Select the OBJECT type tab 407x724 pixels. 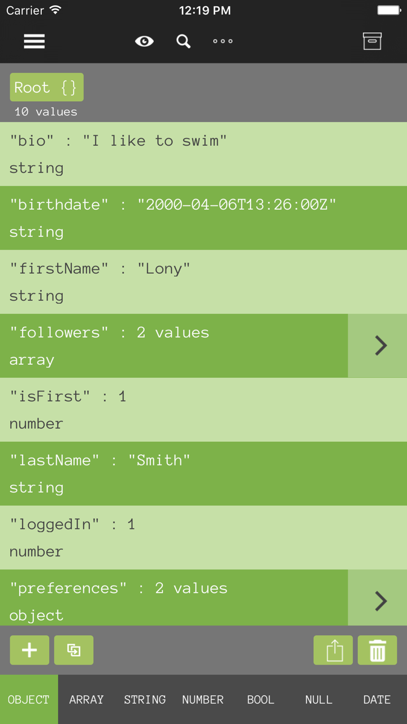point(28,699)
